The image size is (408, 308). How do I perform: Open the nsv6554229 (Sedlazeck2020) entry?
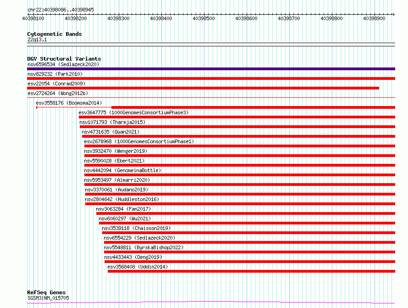click(x=139, y=238)
